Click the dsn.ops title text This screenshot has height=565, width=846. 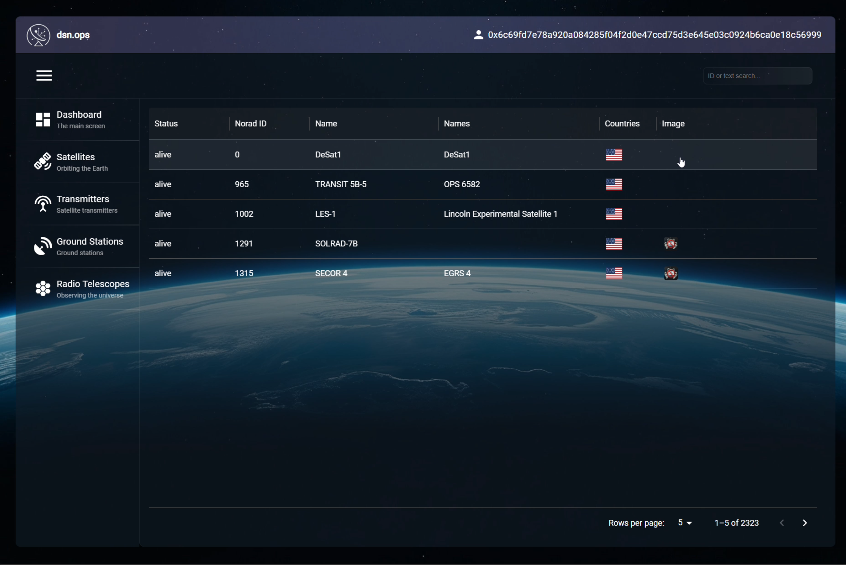pyautogui.click(x=73, y=35)
